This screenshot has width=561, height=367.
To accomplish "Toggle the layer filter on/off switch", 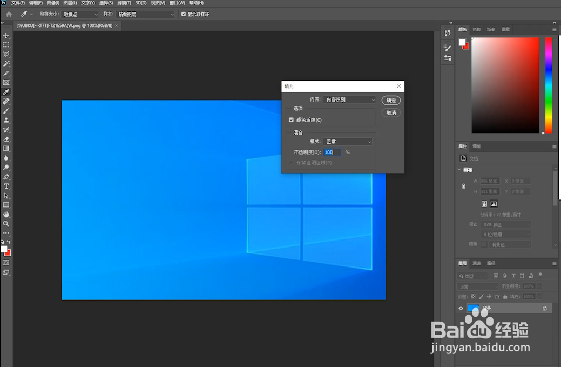I will coord(540,275).
